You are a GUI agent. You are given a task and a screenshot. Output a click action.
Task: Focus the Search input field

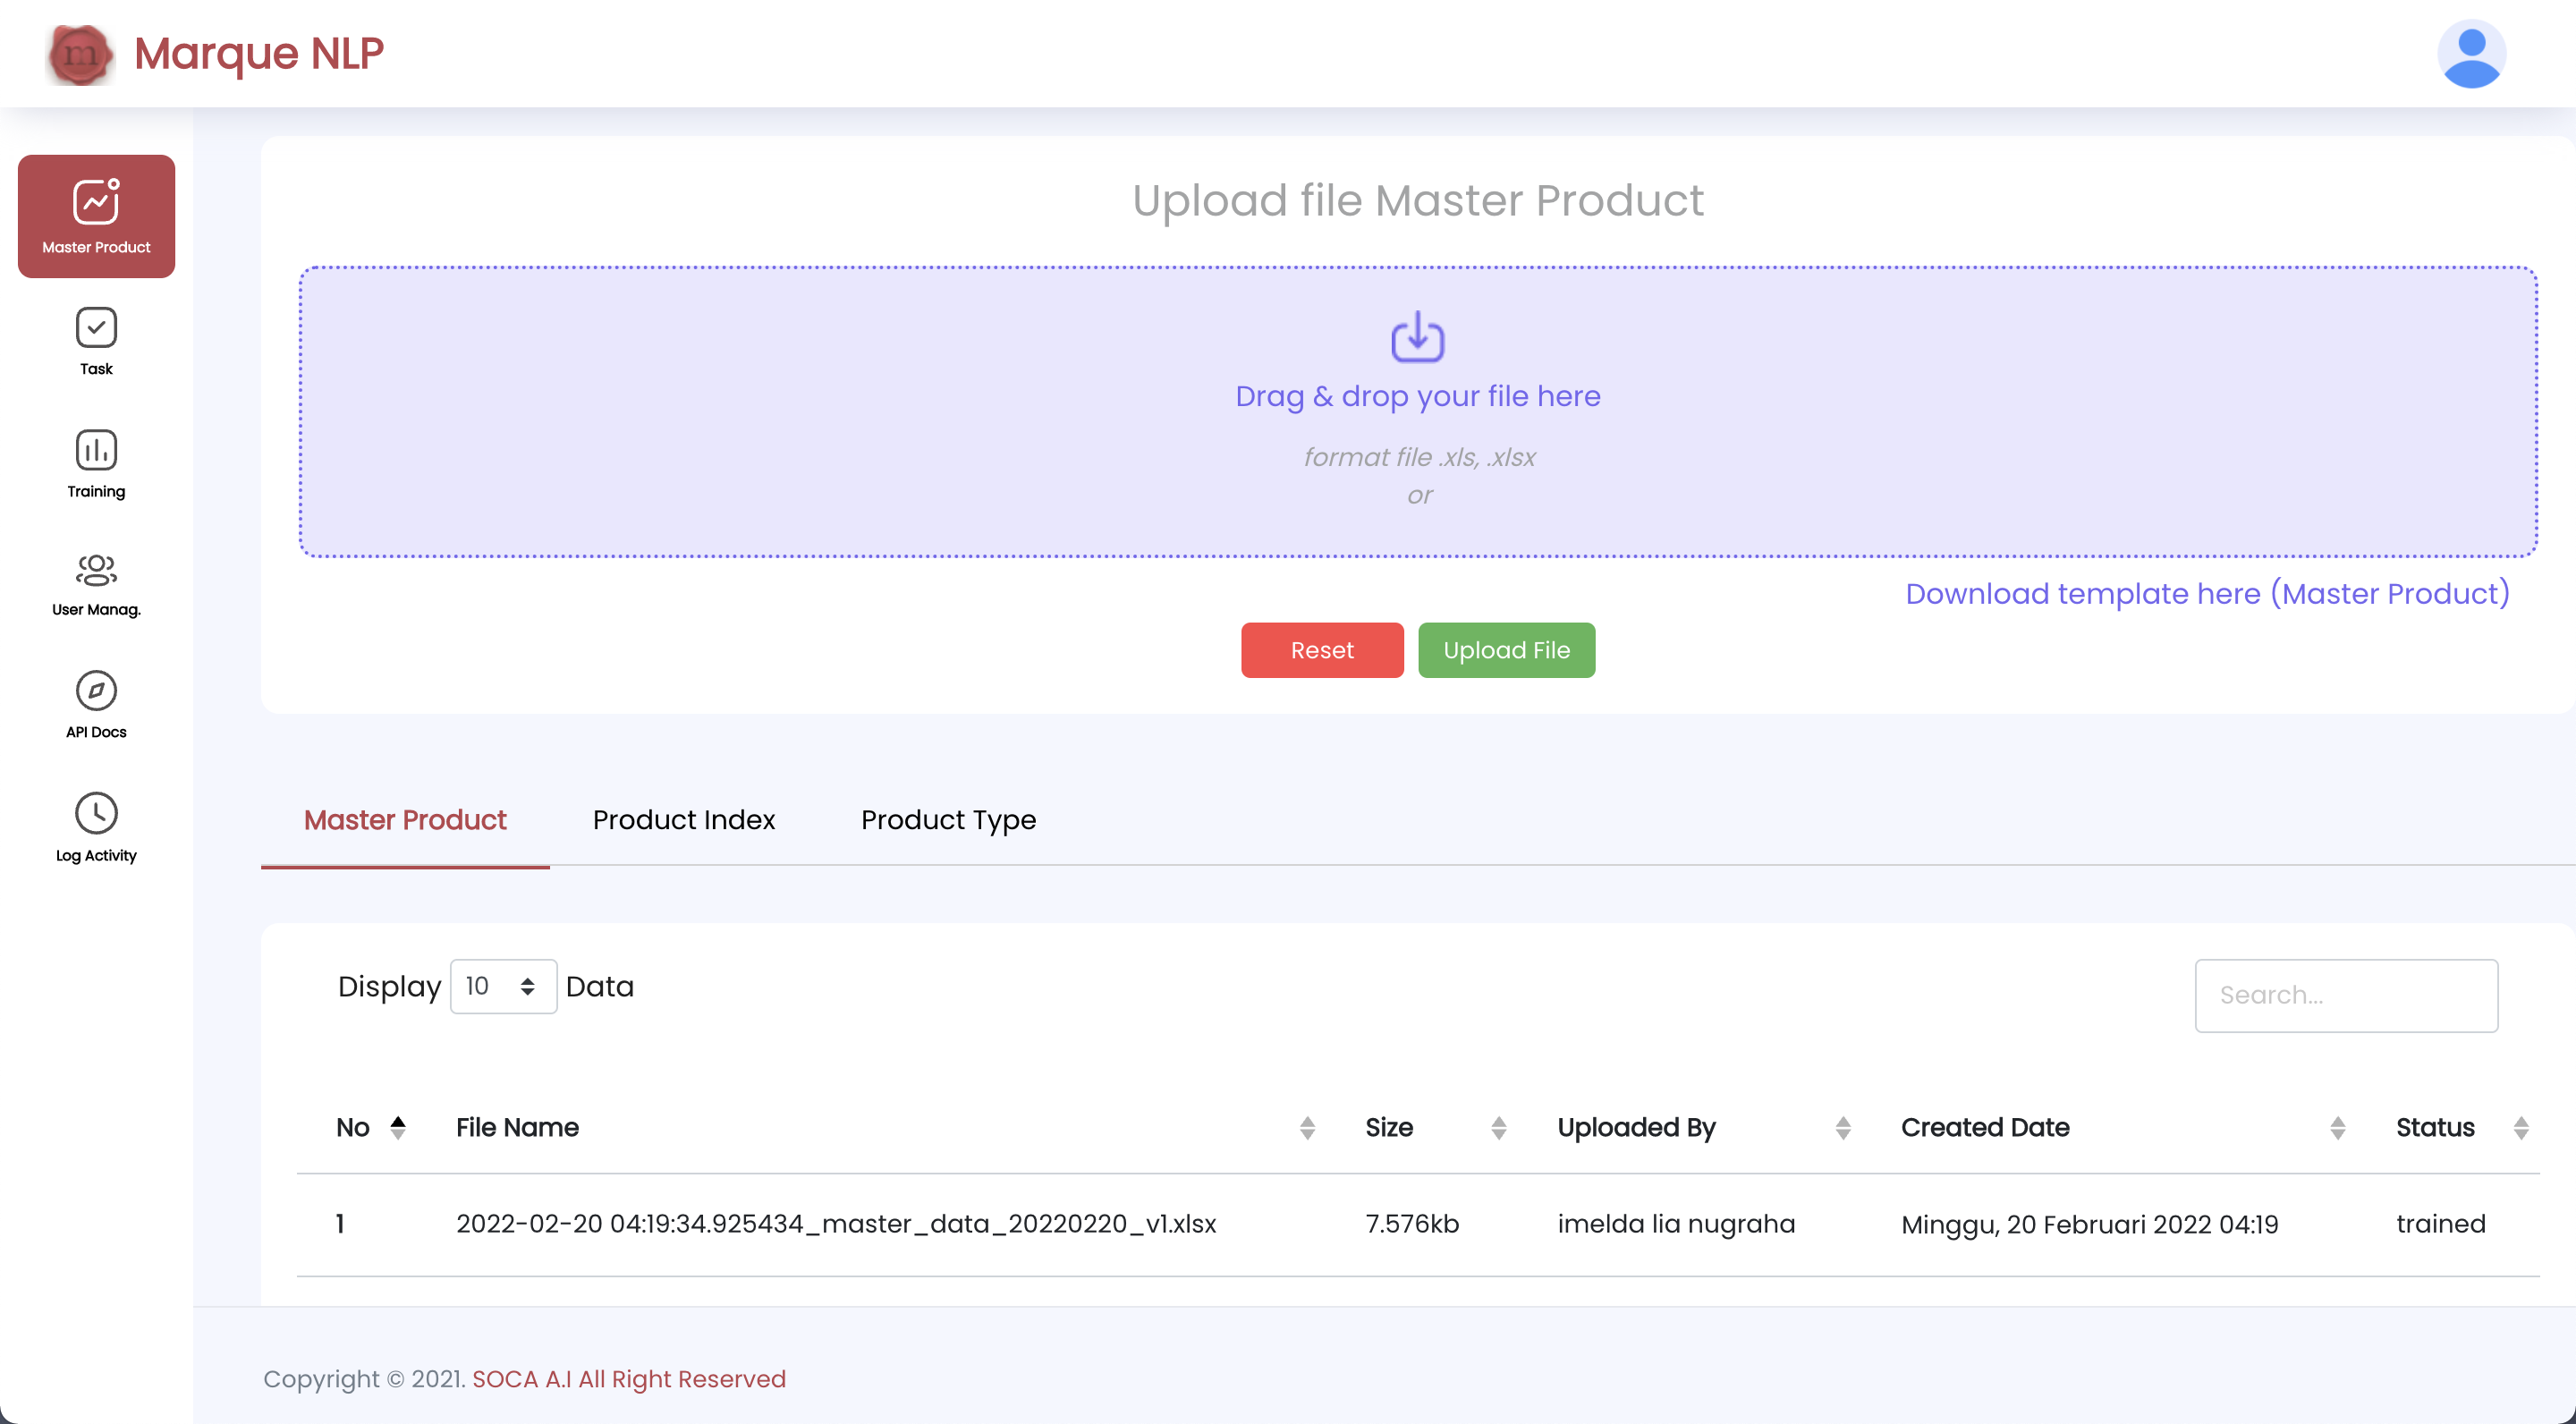click(x=2346, y=996)
